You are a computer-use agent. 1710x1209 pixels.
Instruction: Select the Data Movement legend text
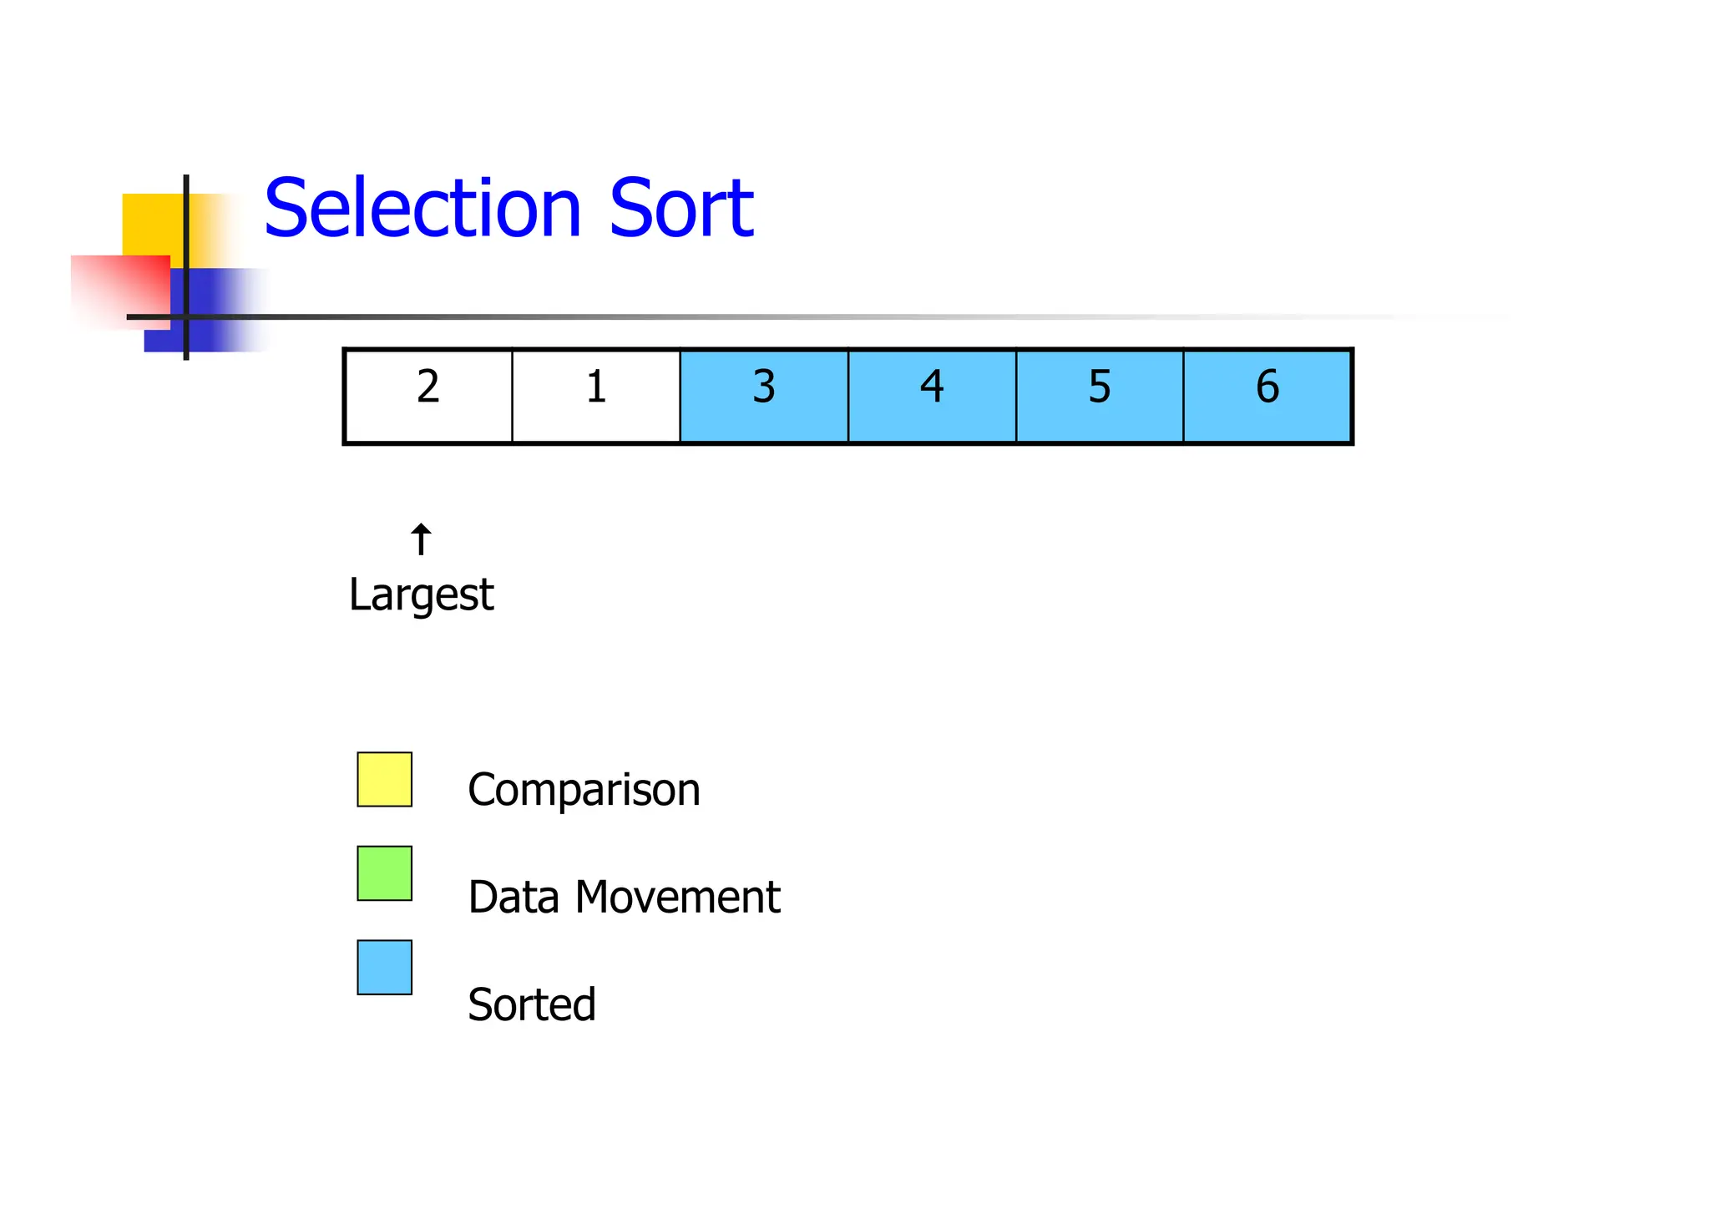(x=624, y=898)
